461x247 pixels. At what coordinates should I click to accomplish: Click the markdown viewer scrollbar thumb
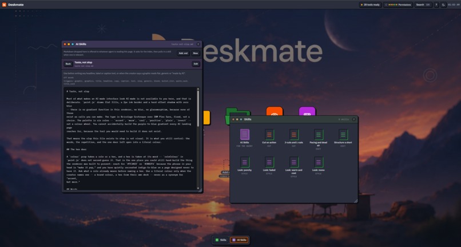click(198, 108)
